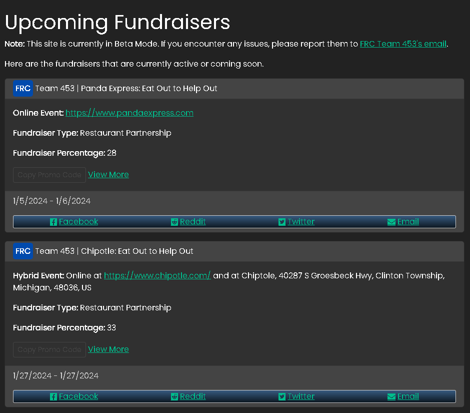Click the Reddit icon in Chipotle card
This screenshot has width=470, height=413.
(x=174, y=397)
